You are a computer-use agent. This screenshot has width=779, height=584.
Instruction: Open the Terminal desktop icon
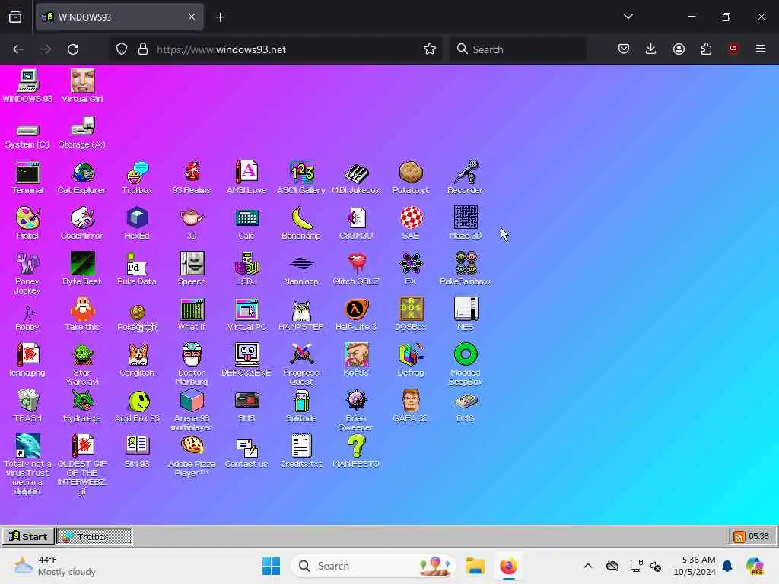coord(28,177)
